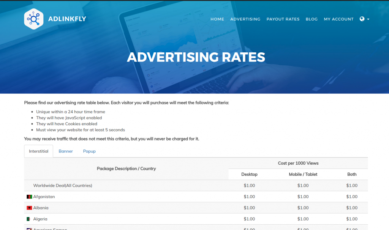This screenshot has width=389, height=230.
Task: Expand Cost per 1000 Views header section
Action: pos(298,163)
